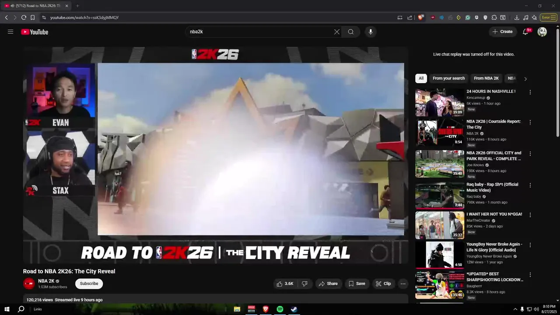
Task: Open the extensions puzzle piece menu
Action: (x=494, y=17)
